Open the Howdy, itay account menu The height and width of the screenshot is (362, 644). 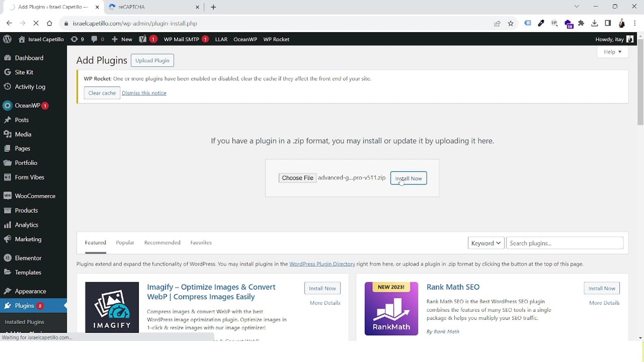pos(614,39)
